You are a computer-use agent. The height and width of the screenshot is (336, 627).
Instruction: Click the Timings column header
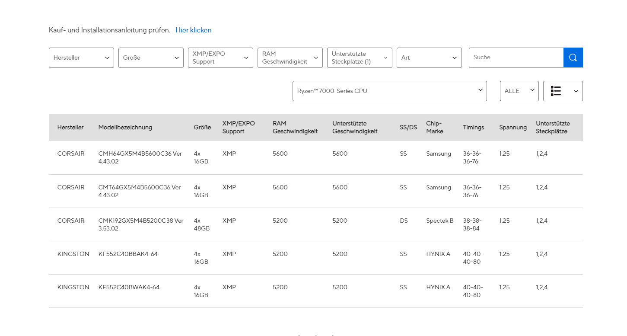(x=473, y=128)
